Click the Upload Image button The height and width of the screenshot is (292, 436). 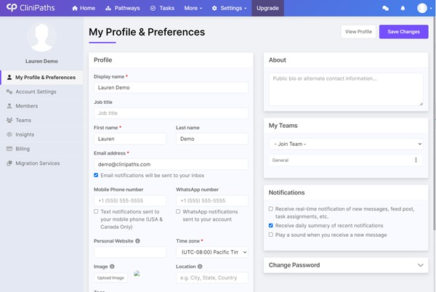[110, 277]
